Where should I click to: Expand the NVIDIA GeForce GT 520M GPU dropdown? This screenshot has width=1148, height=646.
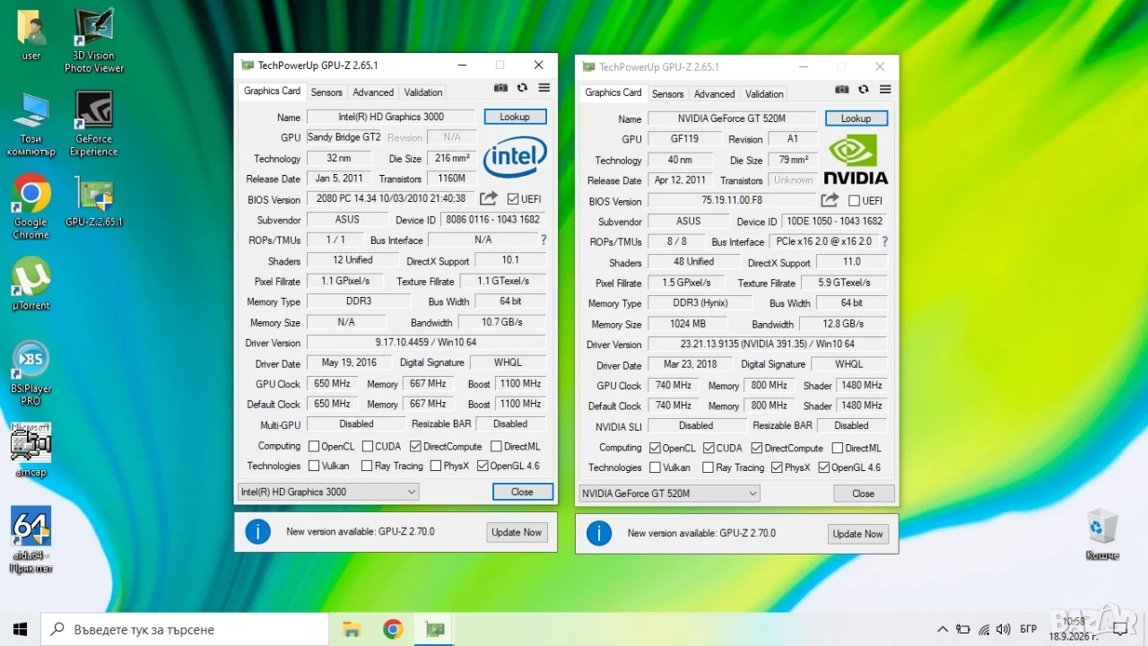[669, 493]
